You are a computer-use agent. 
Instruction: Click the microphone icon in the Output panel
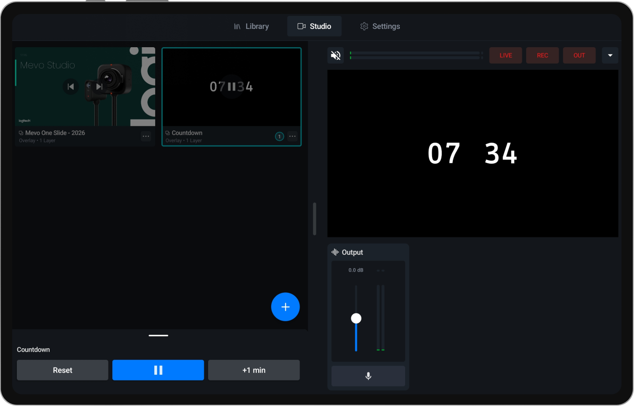tap(368, 376)
